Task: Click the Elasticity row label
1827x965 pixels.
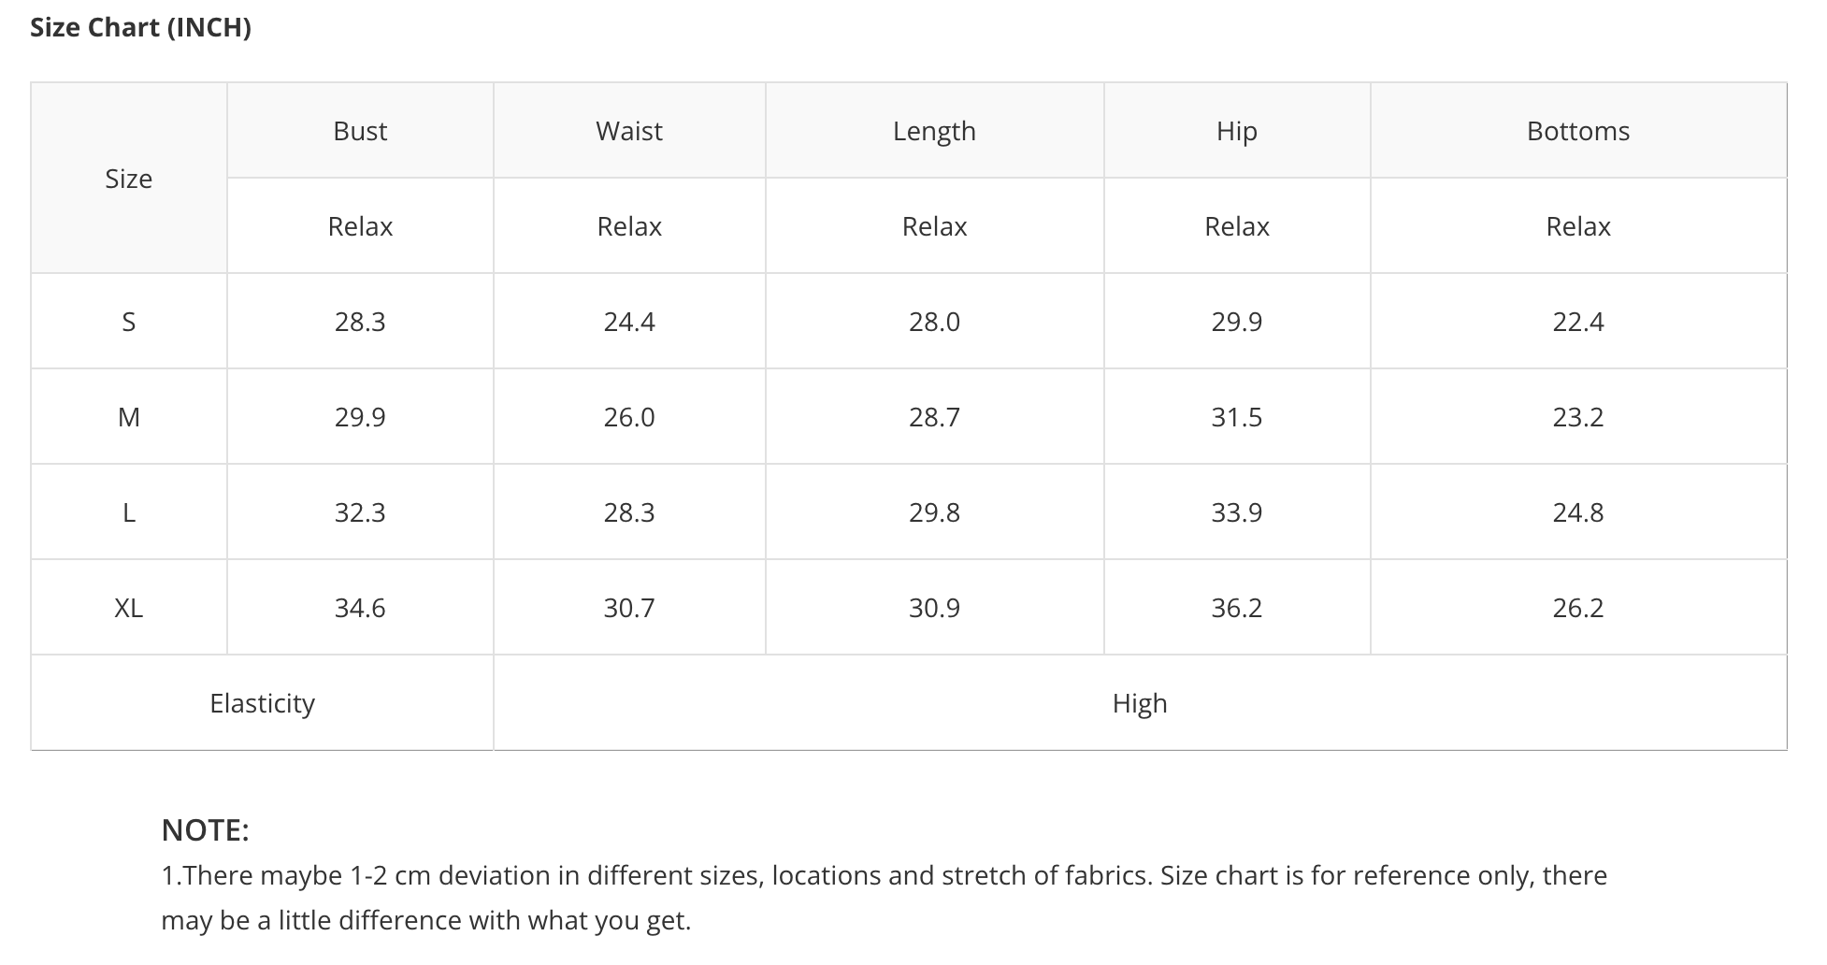Action: 263,703
